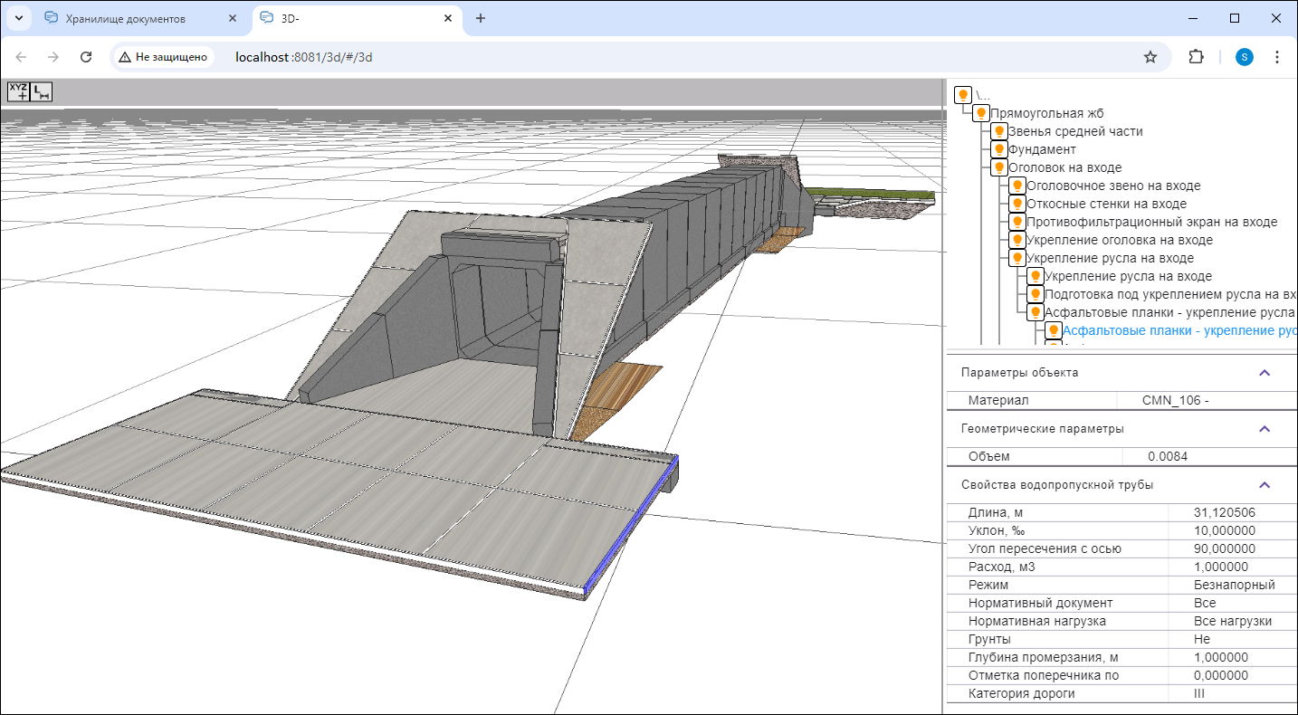Select Прямоугольная жб tree node
The width and height of the screenshot is (1298, 715).
[x=1047, y=113]
